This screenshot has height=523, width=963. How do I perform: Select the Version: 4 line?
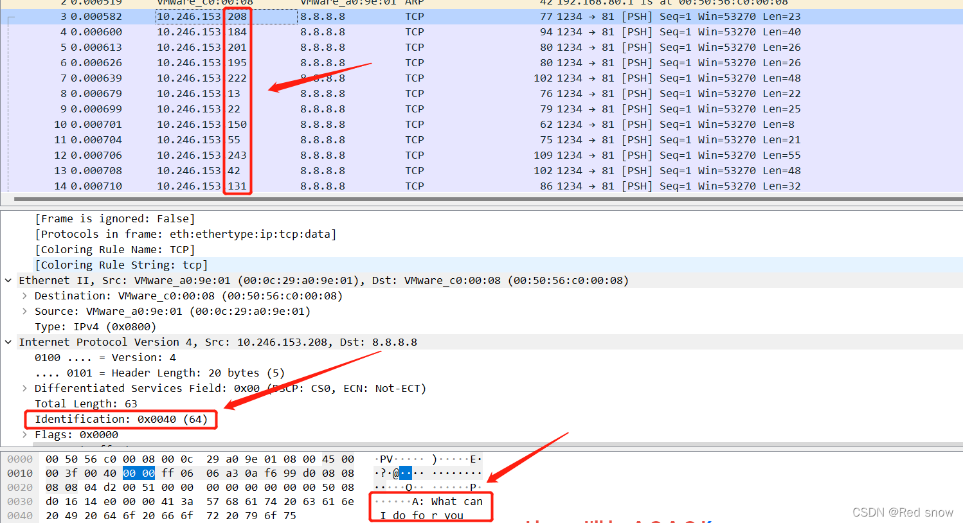[105, 357]
